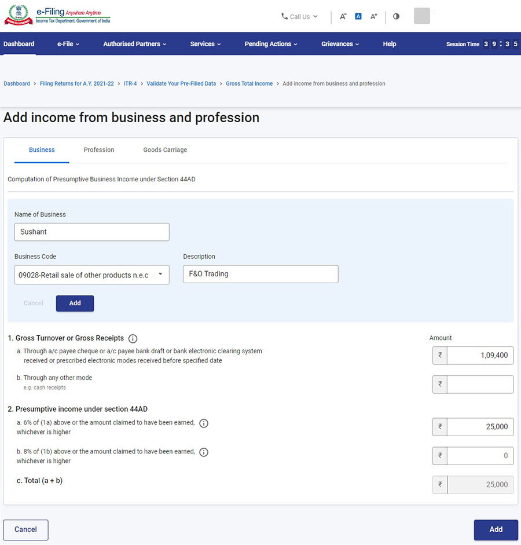Open the Gross Turnover info tooltip icon

133,338
